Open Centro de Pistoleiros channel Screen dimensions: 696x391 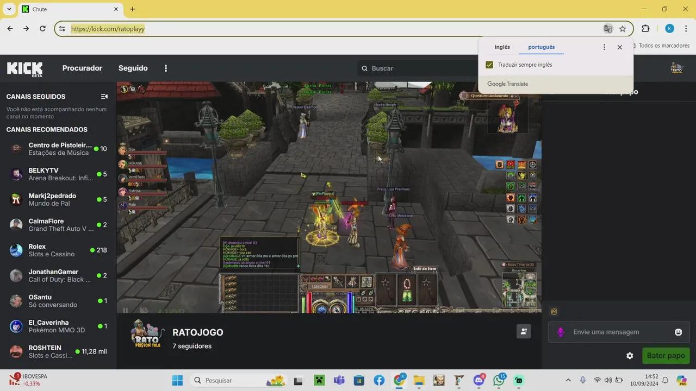point(58,149)
